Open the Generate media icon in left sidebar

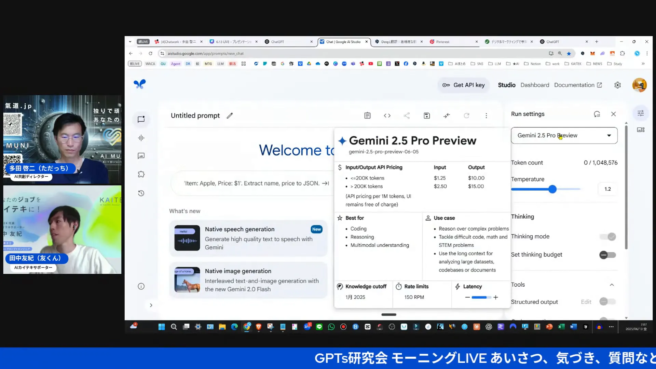(x=141, y=156)
